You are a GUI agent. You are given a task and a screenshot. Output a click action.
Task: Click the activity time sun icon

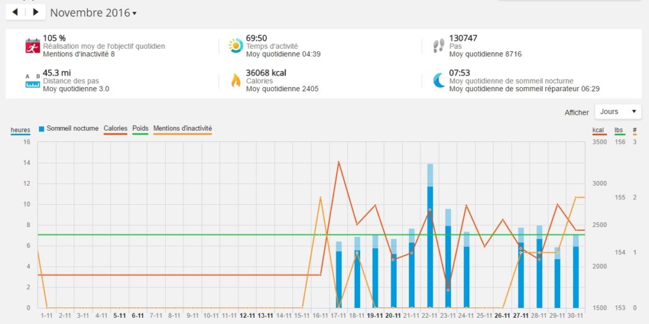[x=235, y=46]
